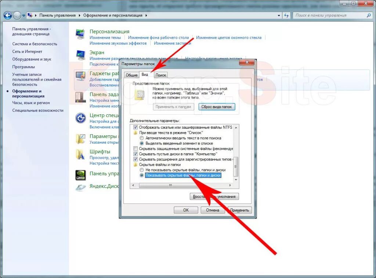Open Учетные записи пользователей in sidebar
Screen dimensions: 376x278
tap(37, 79)
